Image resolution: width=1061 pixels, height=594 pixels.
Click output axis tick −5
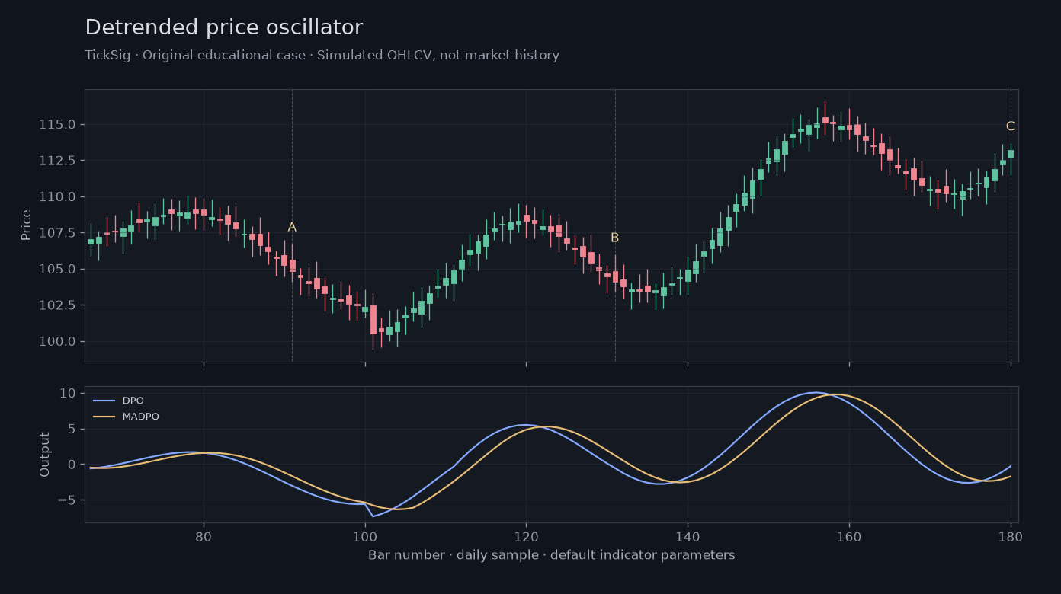pos(66,500)
